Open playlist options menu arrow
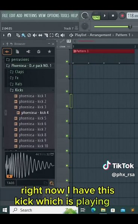 [x=4, y=35]
